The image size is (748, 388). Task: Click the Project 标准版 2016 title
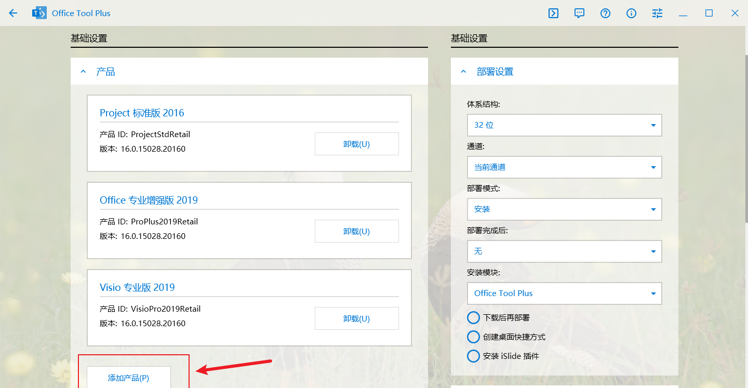tap(142, 113)
